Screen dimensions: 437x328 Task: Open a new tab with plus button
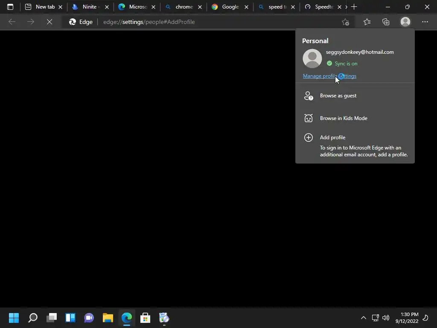[x=354, y=7]
